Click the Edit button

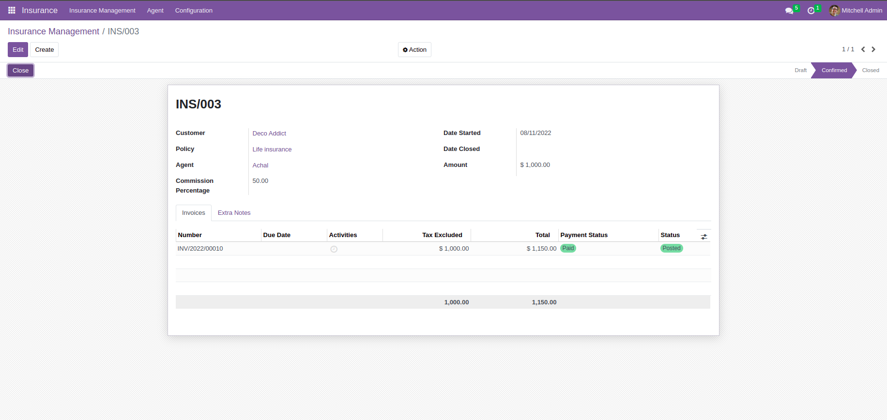tap(18, 50)
